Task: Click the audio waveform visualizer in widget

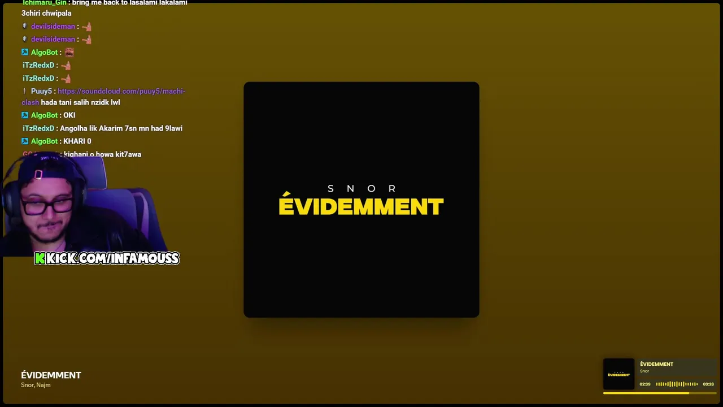Action: [677, 384]
